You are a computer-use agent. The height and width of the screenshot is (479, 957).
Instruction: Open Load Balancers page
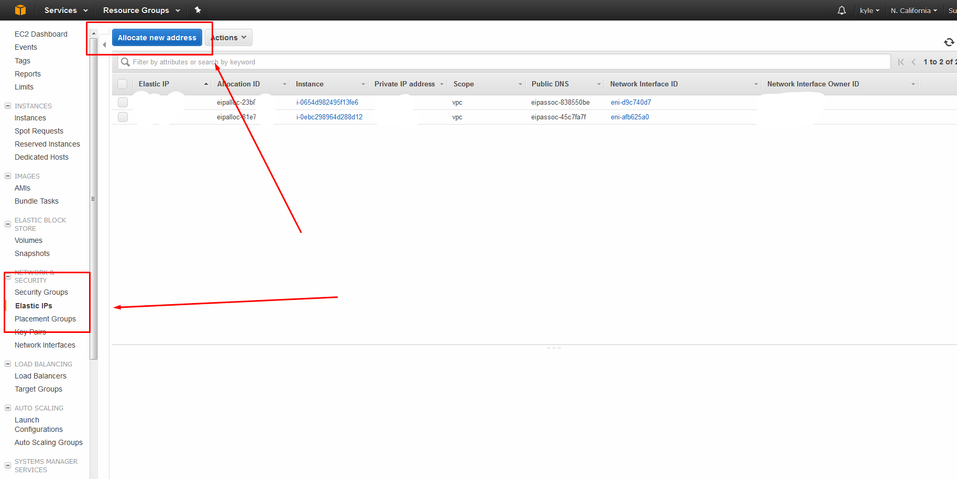[x=40, y=376]
